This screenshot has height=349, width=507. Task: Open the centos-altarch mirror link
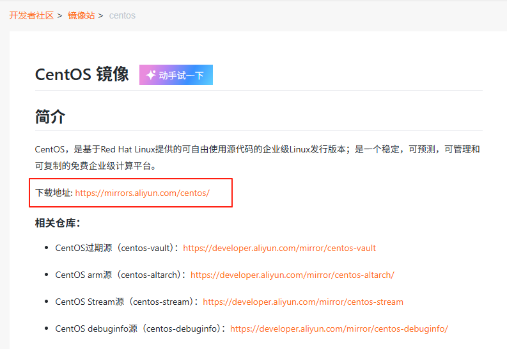[292, 275]
